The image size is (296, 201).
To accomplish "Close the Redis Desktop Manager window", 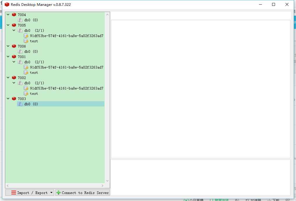I will [x=287, y=4].
